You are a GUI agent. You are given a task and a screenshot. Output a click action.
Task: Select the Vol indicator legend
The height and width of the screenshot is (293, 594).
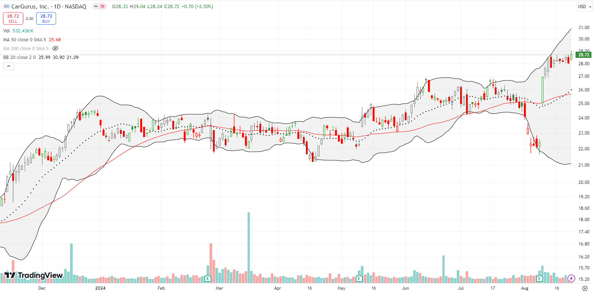coord(7,31)
